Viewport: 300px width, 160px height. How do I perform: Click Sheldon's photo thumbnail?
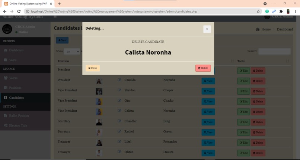[x=99, y=91]
